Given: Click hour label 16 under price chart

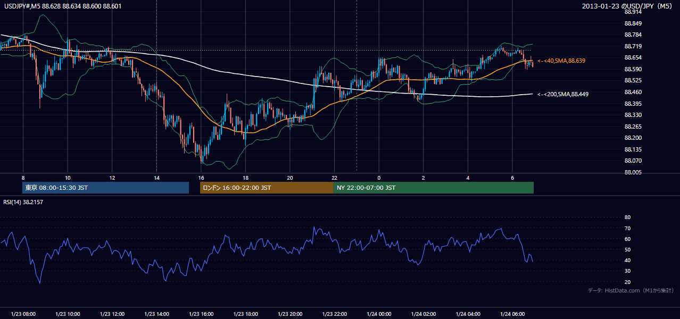Looking at the screenshot, I should point(201,178).
